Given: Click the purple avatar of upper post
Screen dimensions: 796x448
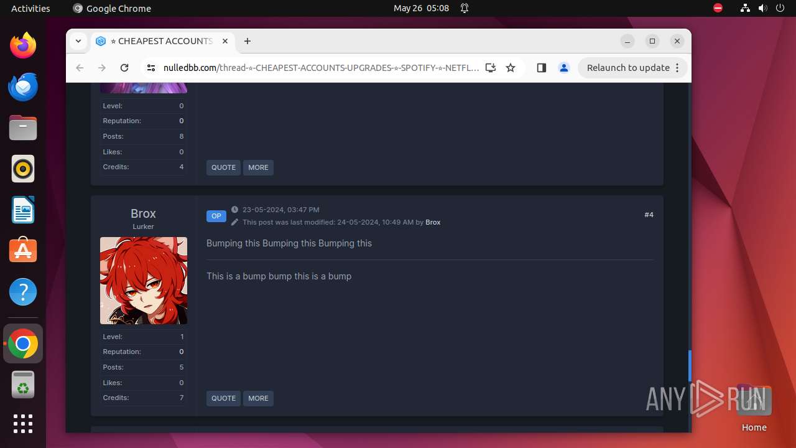Looking at the screenshot, I should point(144,88).
